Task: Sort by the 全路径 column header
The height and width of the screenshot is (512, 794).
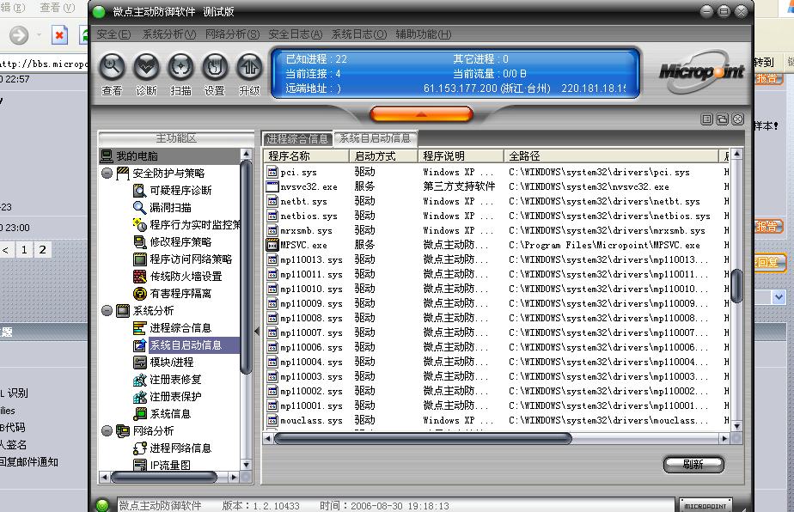Action: coord(611,156)
